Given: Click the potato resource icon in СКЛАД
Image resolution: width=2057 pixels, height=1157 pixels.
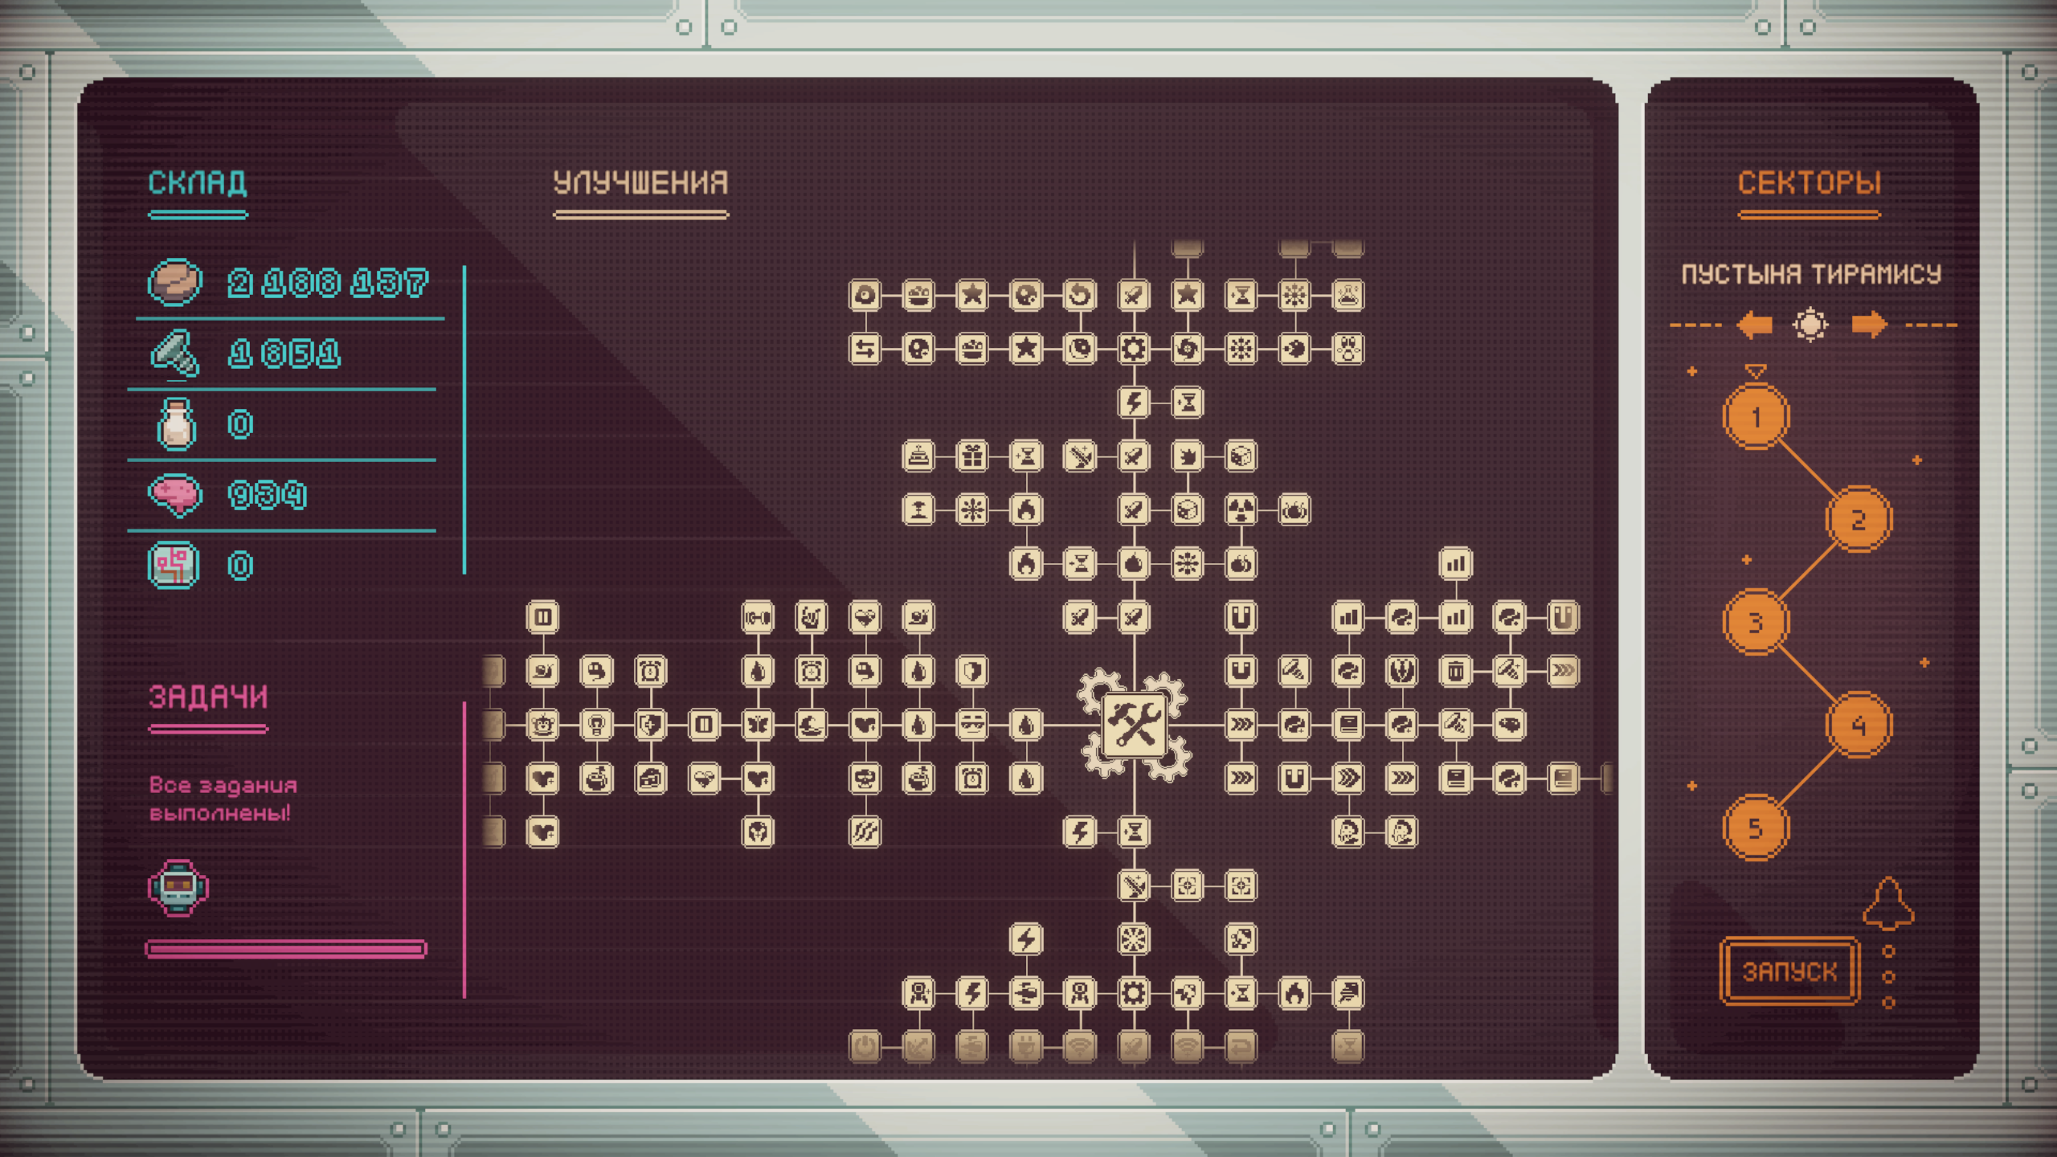Looking at the screenshot, I should click(175, 282).
